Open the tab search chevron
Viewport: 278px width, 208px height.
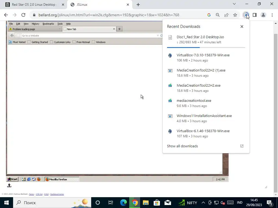point(234,4)
